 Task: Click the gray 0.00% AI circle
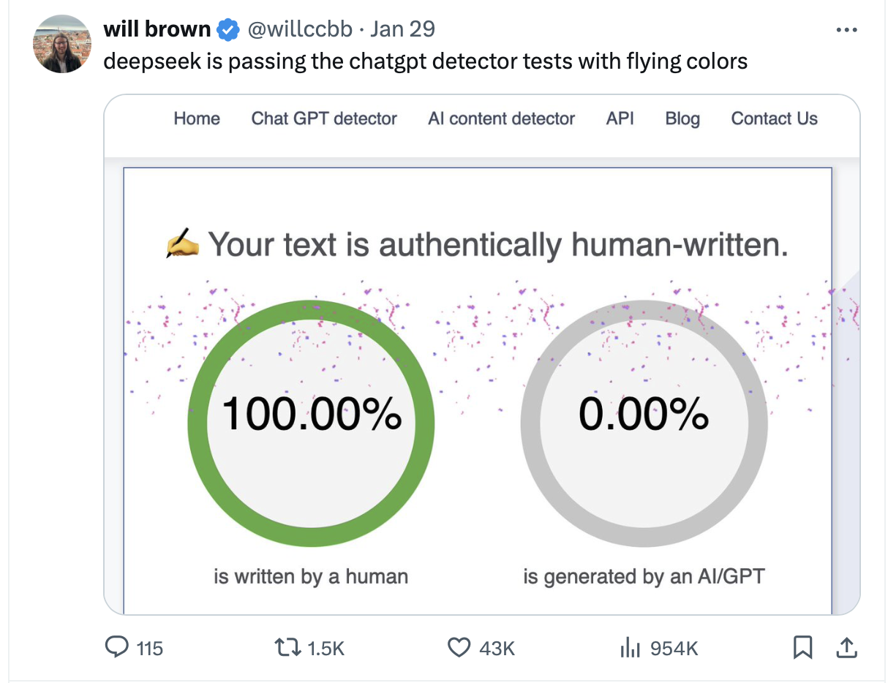(x=644, y=423)
